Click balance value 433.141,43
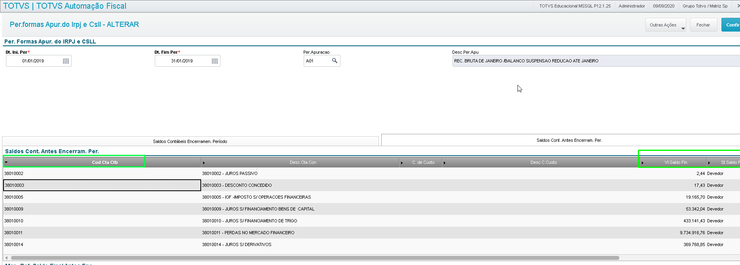The image size is (740, 265). click(694, 221)
